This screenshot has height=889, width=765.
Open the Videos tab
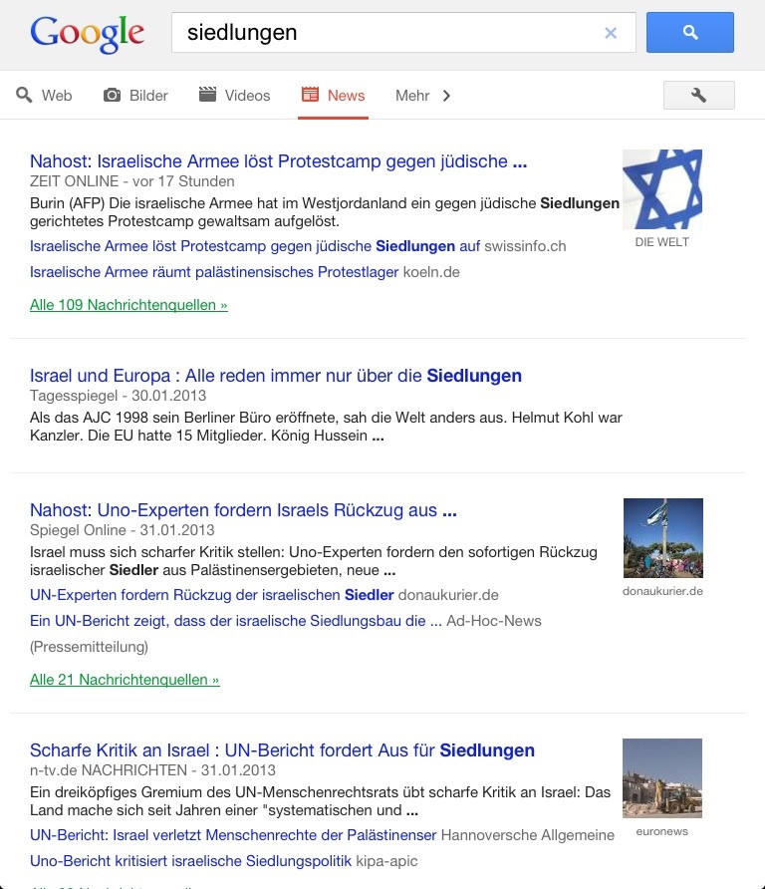235,96
